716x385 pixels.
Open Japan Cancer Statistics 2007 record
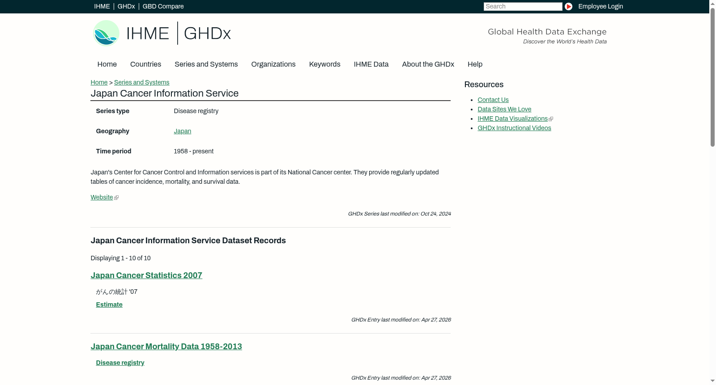point(146,275)
